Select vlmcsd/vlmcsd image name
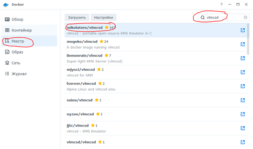 (x=81, y=142)
